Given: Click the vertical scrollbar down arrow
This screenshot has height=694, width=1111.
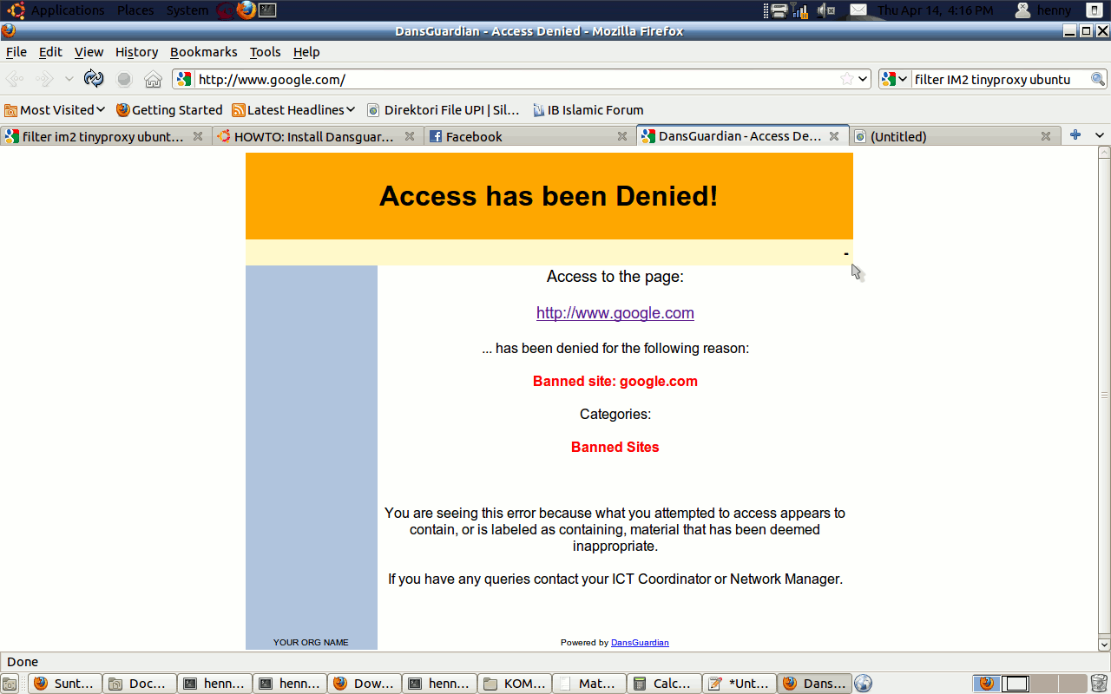Looking at the screenshot, I should tap(1104, 645).
